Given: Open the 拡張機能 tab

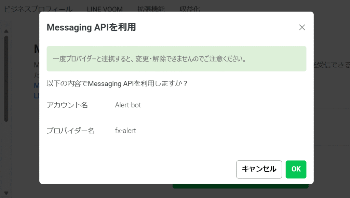Looking at the screenshot, I should [151, 9].
